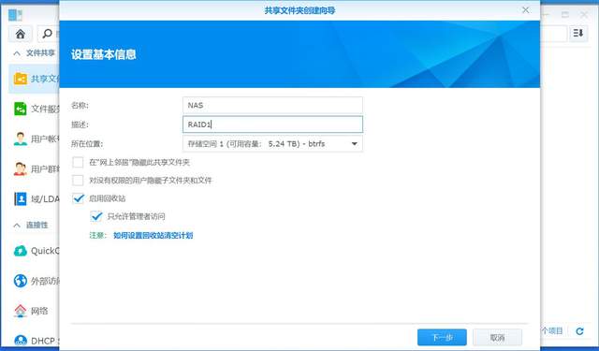
Task: Open Domain/LDAP icon in sidebar
Action: pos(21,198)
